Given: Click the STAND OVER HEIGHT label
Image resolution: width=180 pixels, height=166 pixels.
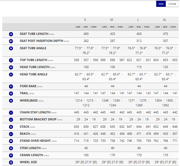Looking at the screenshot, I should pyautogui.click(x=35, y=141).
